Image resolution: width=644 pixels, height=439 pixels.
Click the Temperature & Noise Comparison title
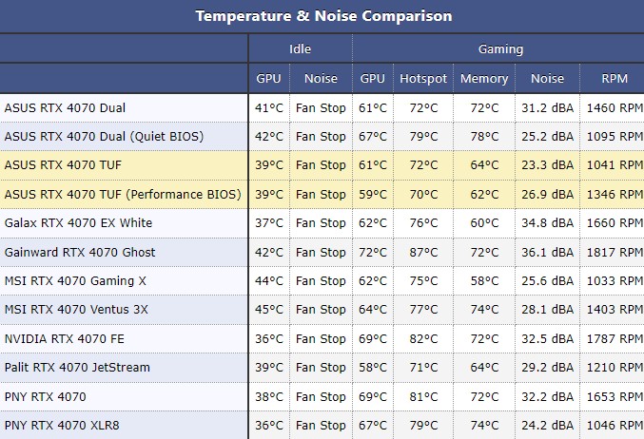tap(323, 16)
